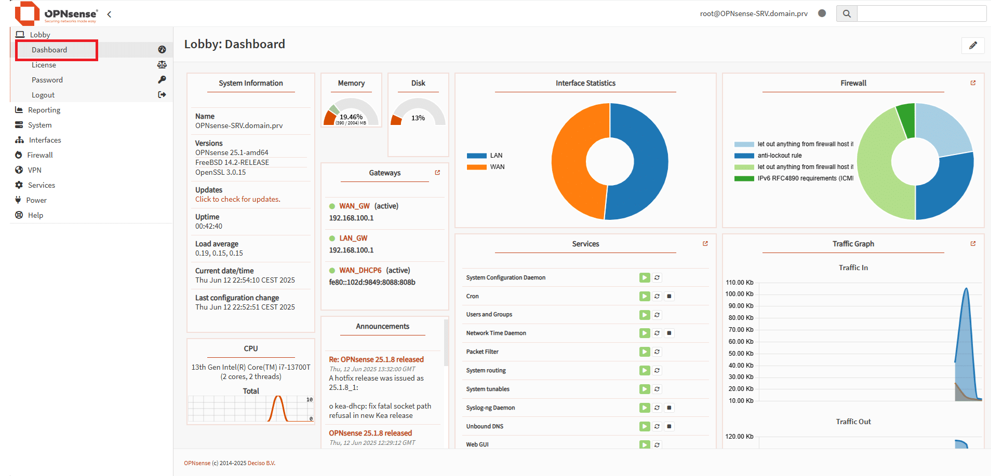Screen dimensions: 991x476
Task: Click the root@OPNsense-SRV.domain.prv user label
Action: (754, 13)
